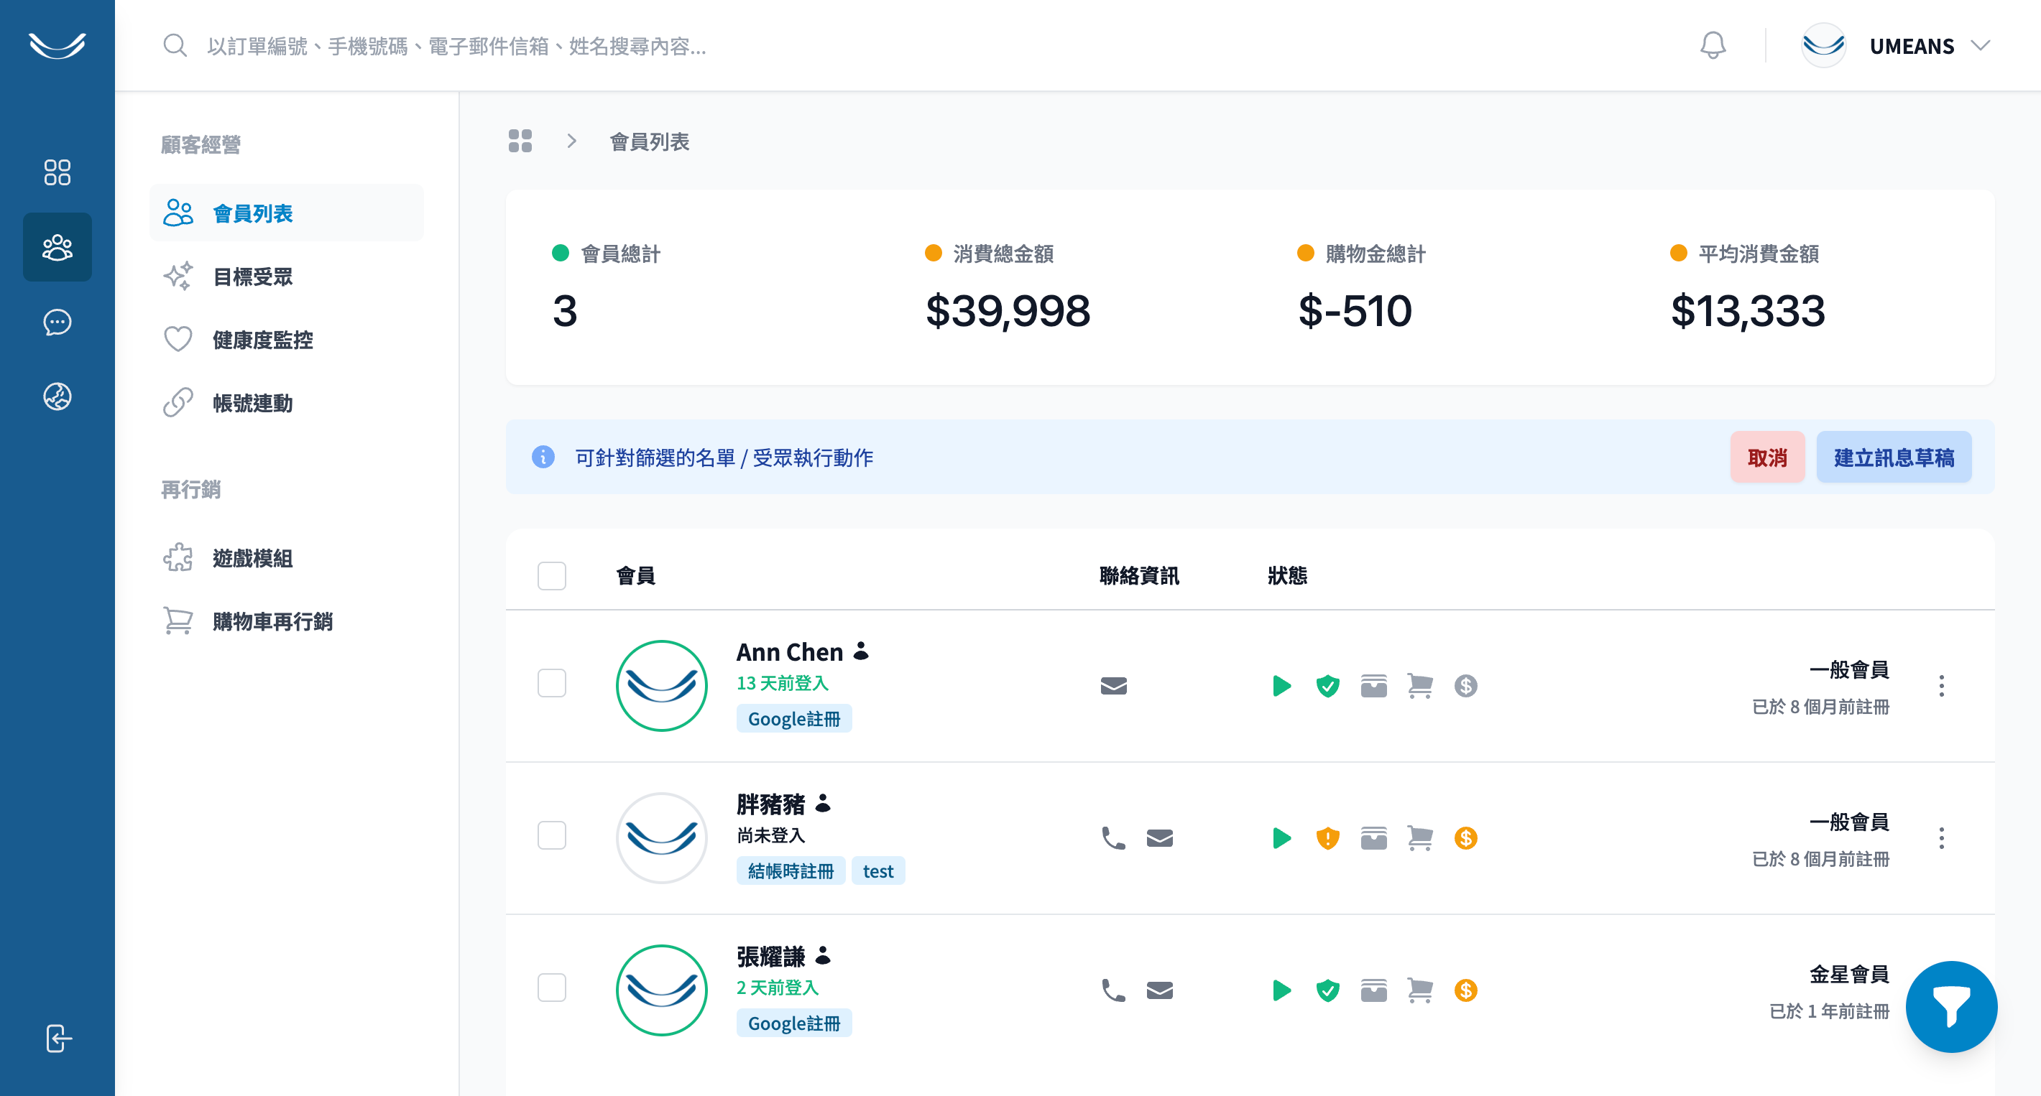Open the dashboard grid sidebar icon
Viewport: 2041px width, 1096px height.
point(57,172)
